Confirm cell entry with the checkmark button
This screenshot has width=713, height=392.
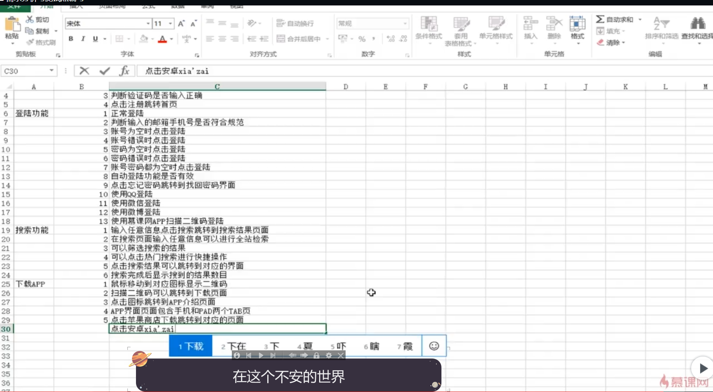[x=104, y=71]
